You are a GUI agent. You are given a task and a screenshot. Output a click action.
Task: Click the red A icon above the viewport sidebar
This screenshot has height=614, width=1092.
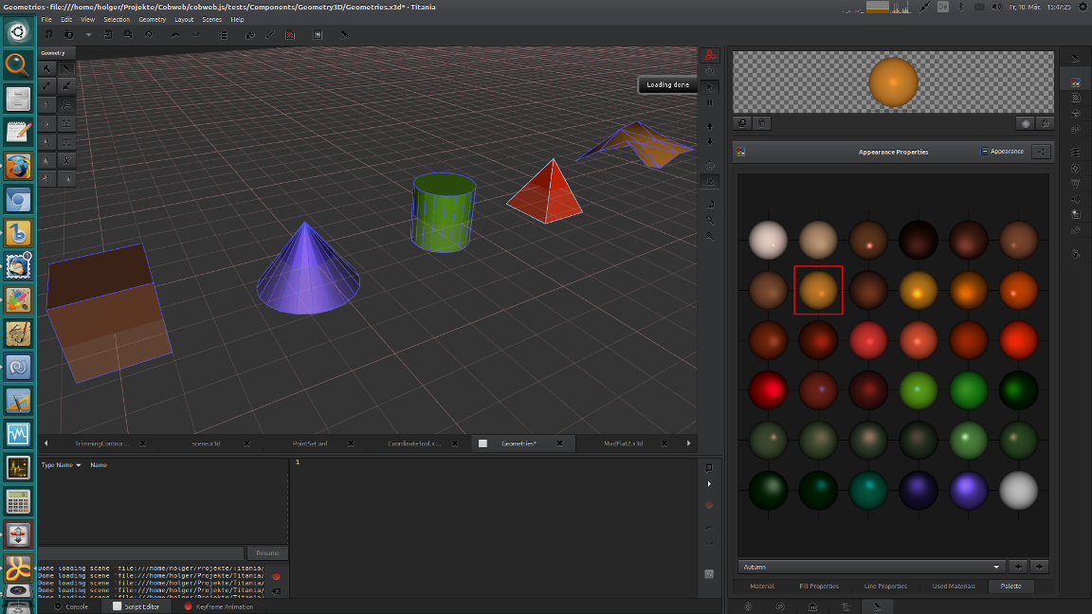pyautogui.click(x=710, y=54)
